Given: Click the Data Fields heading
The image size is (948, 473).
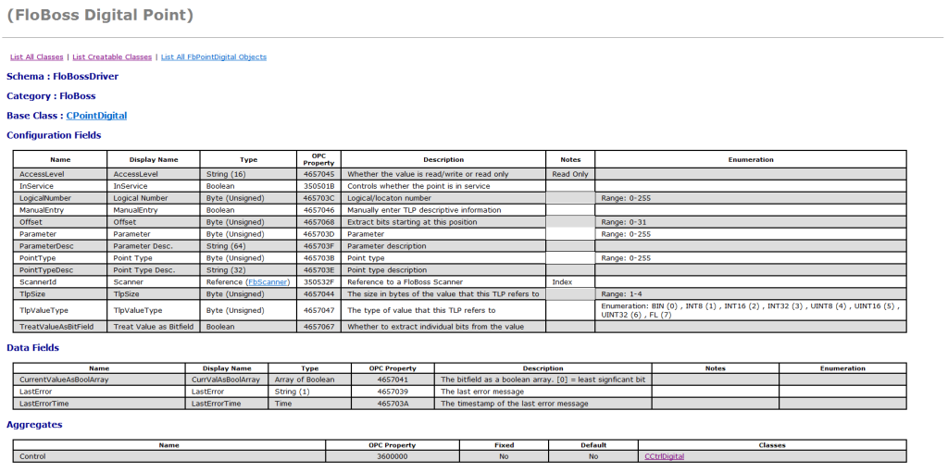Looking at the screenshot, I should point(32,348).
